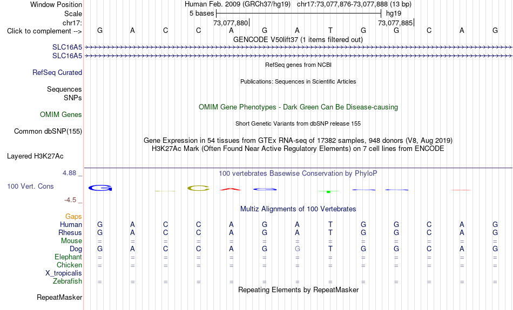Screen dimensions: 513x310
Task: Select the Human Feb. 2009 (GRCh37/hg19) text
Action: [x=237, y=4]
